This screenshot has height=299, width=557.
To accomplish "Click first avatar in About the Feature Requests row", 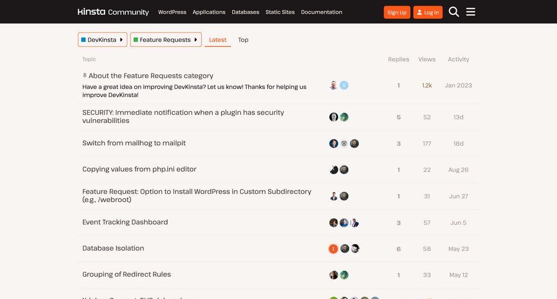I will (334, 85).
